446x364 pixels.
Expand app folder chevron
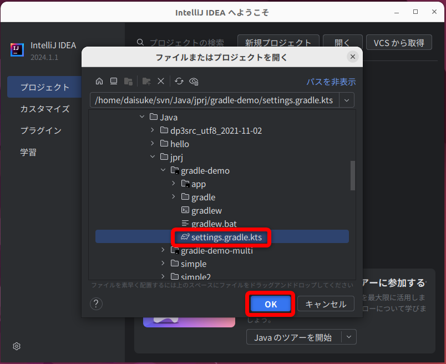[174, 183]
